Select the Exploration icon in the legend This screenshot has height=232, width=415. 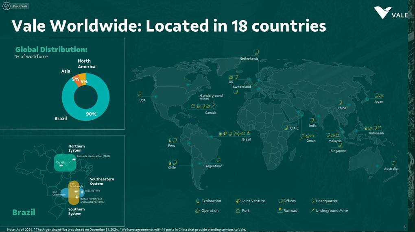click(198, 201)
